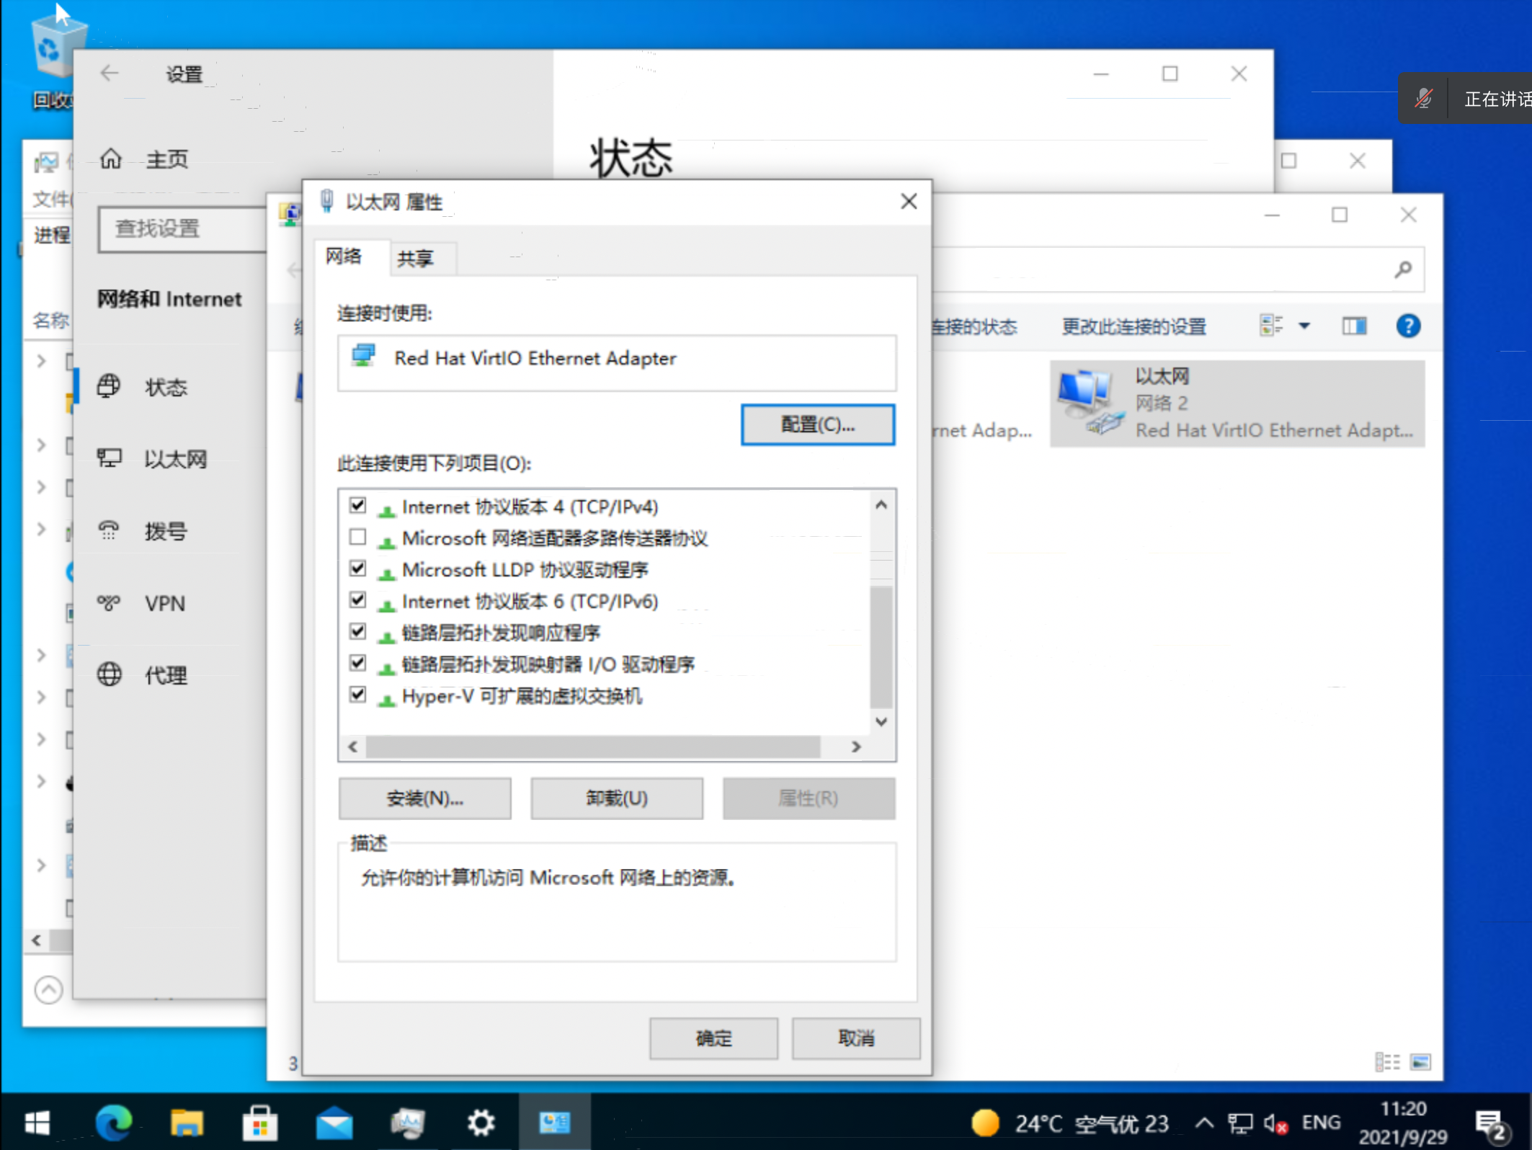
Task: Open the Mail app from taskbar
Action: coord(334,1123)
